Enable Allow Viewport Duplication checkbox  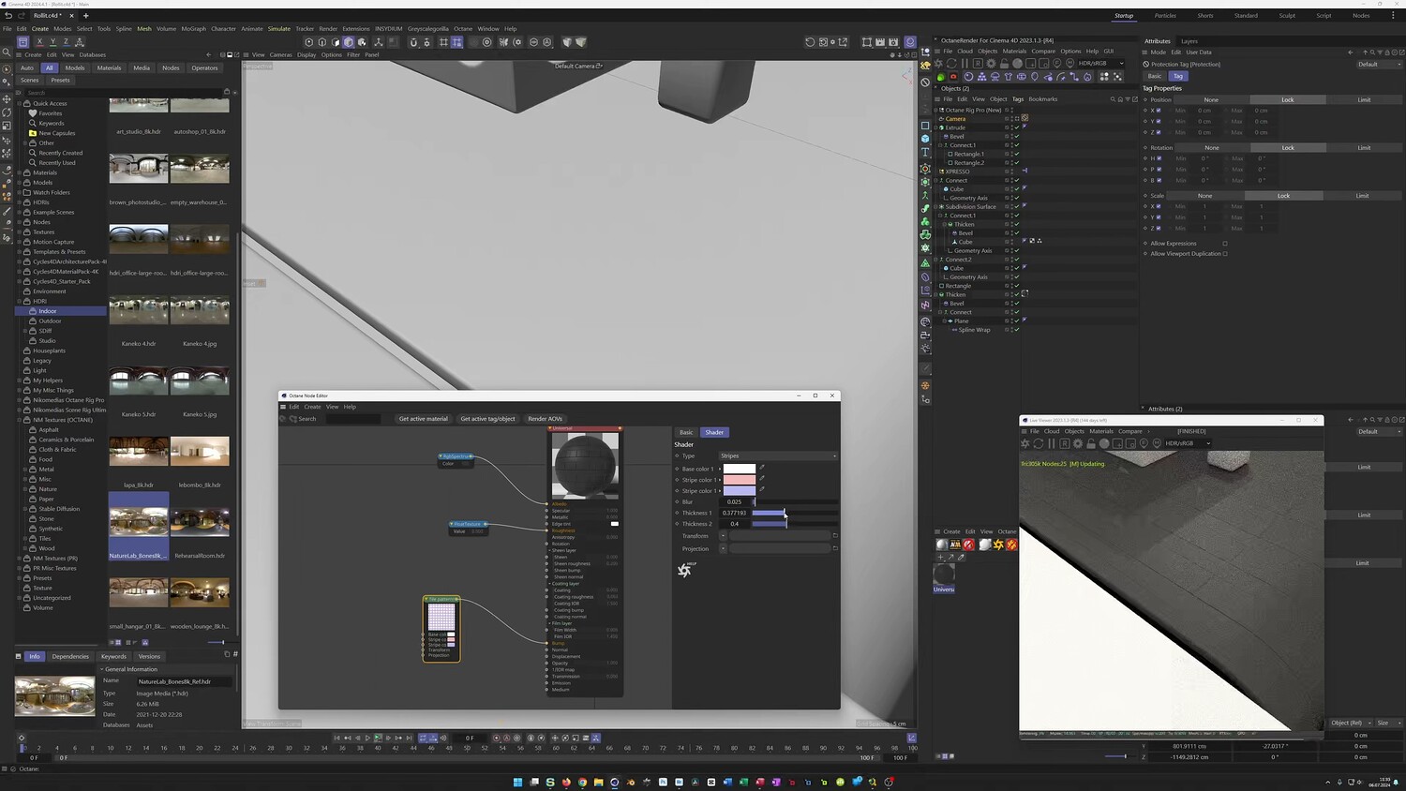(x=1225, y=254)
